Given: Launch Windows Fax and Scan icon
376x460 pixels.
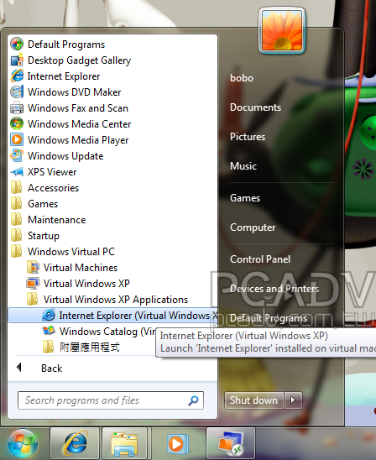Looking at the screenshot, I should click(x=17, y=108).
